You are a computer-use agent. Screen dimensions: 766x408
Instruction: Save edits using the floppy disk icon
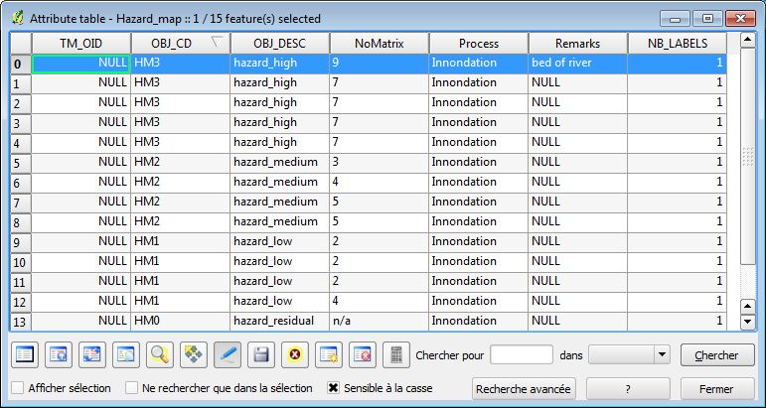click(x=261, y=355)
